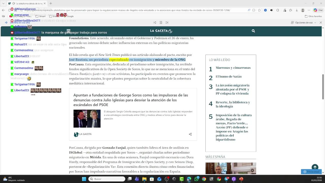Open Google Chrome from the taskbar
Screen dimensions: 325x183
click(x=204, y=179)
